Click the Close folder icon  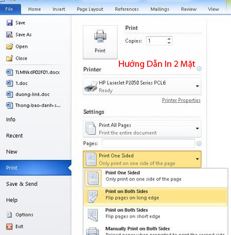(9, 58)
